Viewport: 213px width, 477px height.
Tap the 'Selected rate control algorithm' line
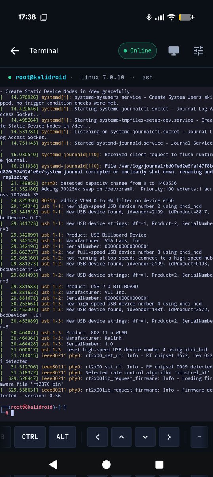(x=105, y=372)
